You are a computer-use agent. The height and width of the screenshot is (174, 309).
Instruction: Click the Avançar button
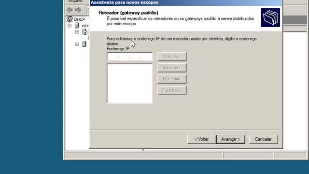pyautogui.click(x=231, y=139)
